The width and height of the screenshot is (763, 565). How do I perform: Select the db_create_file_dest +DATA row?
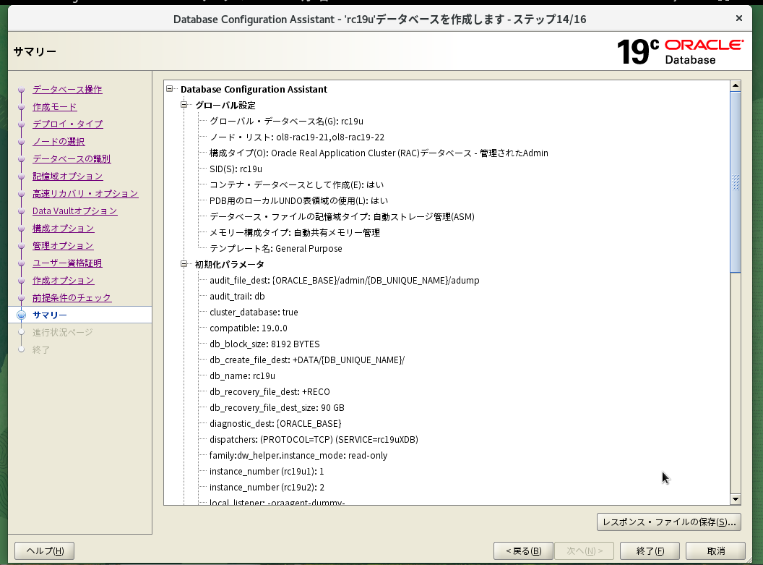[x=307, y=360]
